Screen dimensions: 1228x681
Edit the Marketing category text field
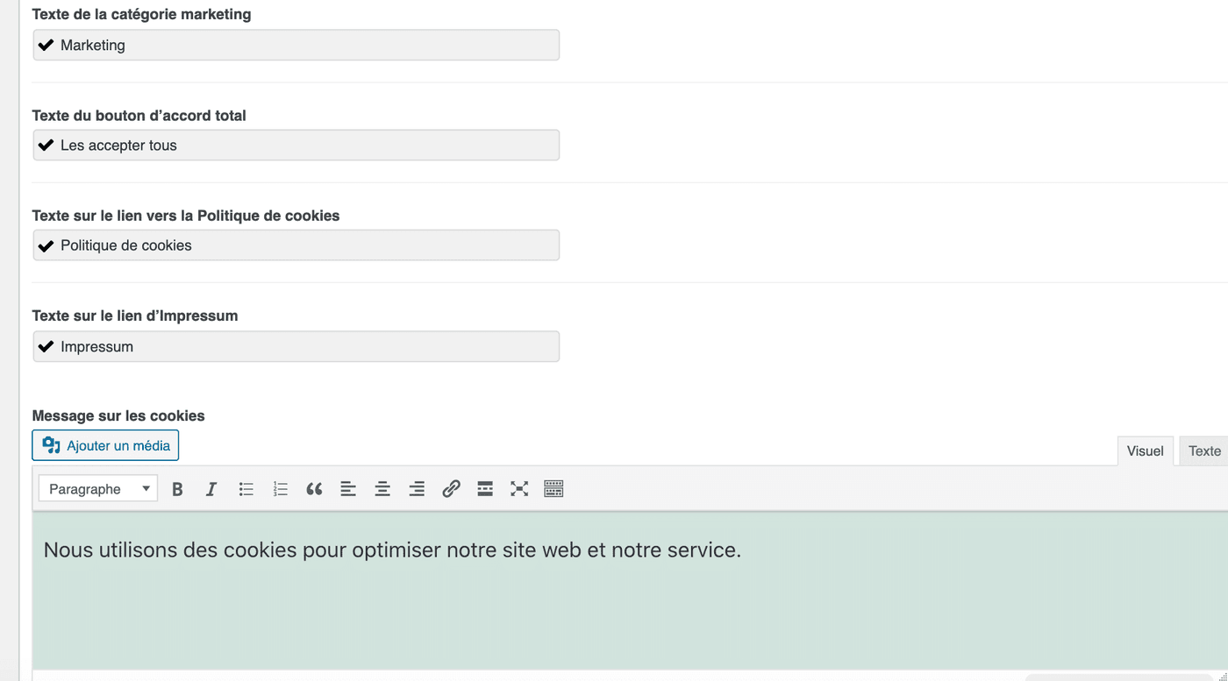(296, 46)
